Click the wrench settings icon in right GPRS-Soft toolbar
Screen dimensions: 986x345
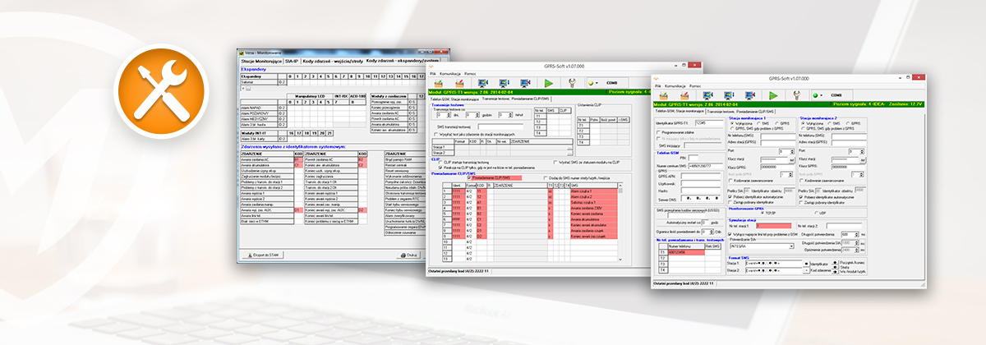coord(796,95)
